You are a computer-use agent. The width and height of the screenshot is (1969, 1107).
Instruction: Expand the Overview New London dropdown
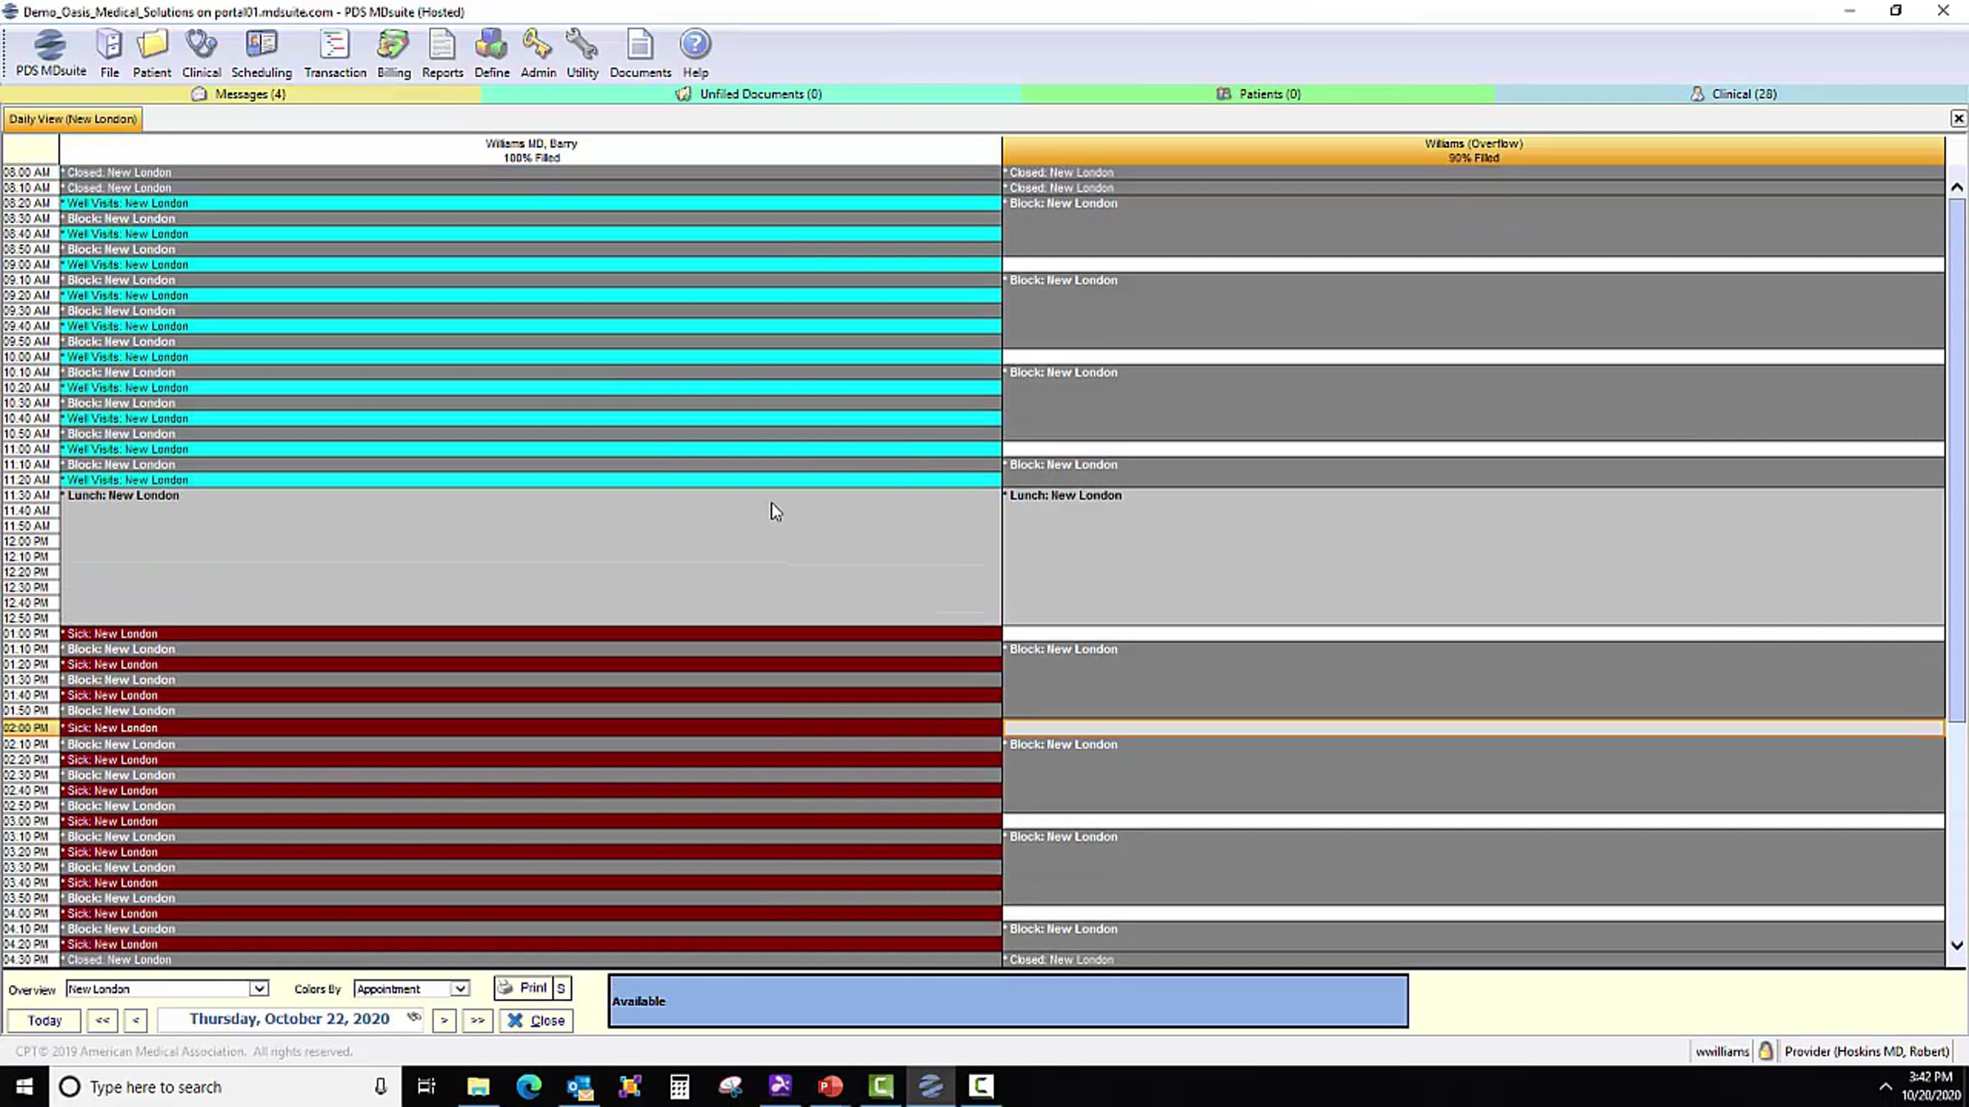tap(258, 989)
